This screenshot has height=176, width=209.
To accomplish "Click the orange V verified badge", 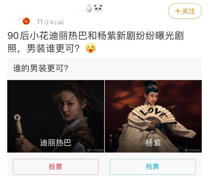I will coord(26,21).
